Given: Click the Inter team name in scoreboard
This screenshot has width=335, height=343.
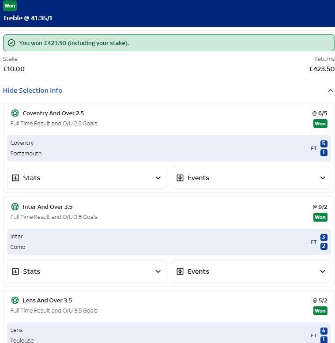Looking at the screenshot, I should [16, 237].
